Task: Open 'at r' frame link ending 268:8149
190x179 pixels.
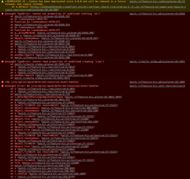Action: pyautogui.click(x=46, y=177)
